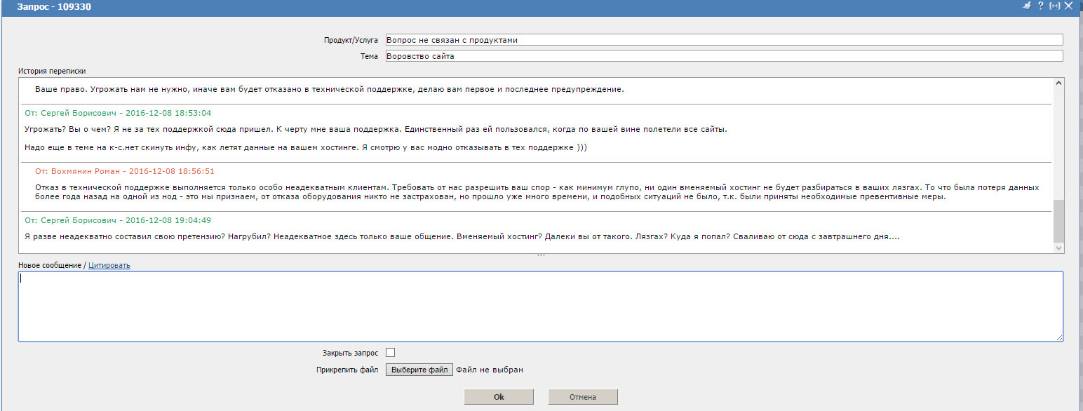Click the Закрыть запрос label

(350, 353)
